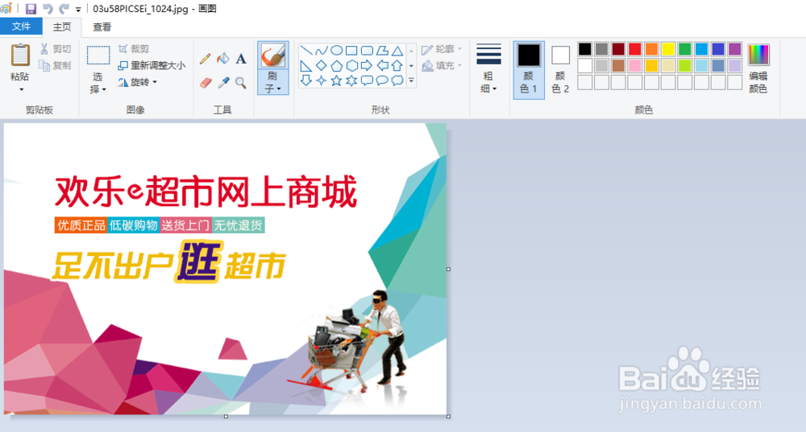Image resolution: width=806 pixels, height=432 pixels.
Task: Choose the rectangle shape
Action: pos(351,51)
